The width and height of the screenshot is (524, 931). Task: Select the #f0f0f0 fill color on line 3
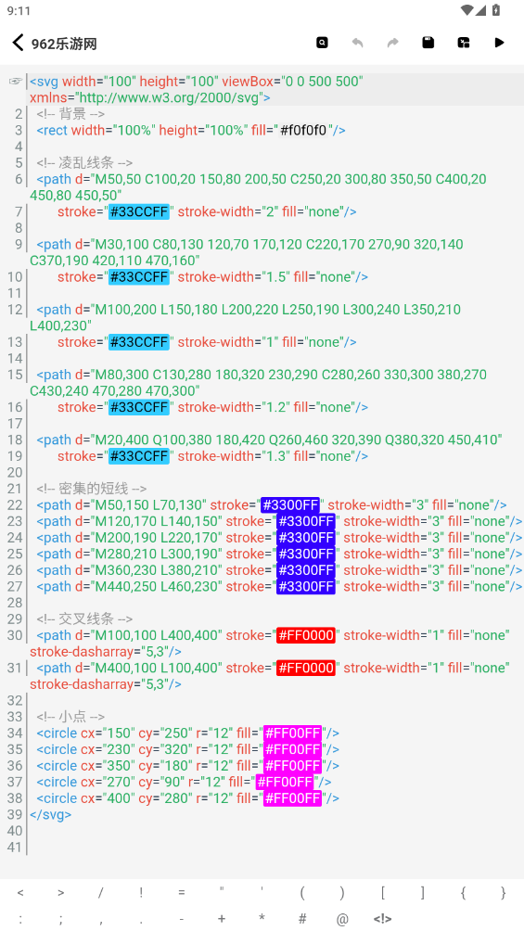point(304,130)
